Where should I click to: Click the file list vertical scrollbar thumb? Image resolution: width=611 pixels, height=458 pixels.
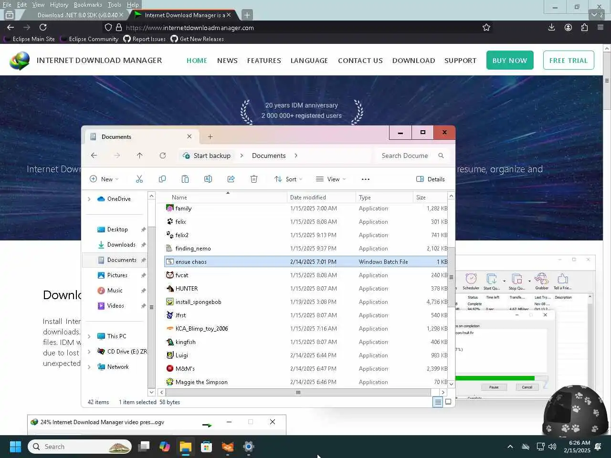point(451,277)
